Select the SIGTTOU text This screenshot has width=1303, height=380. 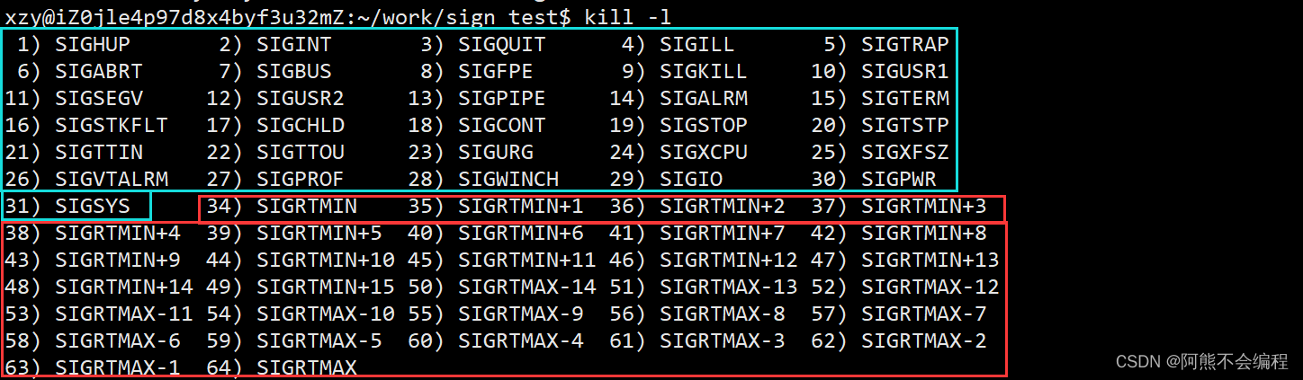[301, 152]
